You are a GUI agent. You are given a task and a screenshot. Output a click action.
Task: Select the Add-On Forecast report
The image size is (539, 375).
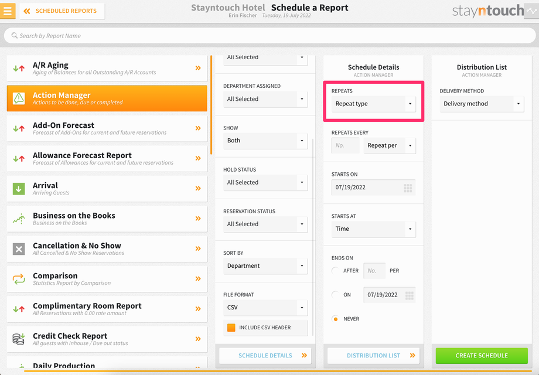107,128
